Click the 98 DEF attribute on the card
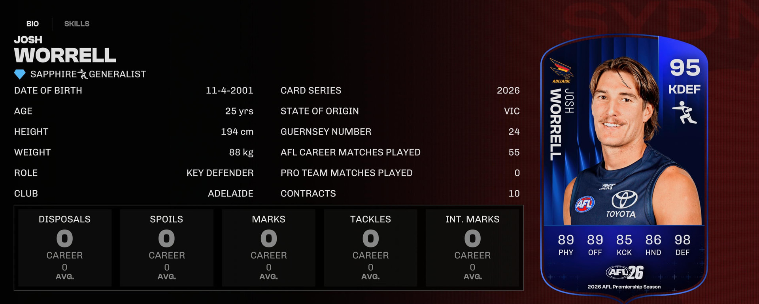Viewport: 759px width, 304px height. coord(682,244)
